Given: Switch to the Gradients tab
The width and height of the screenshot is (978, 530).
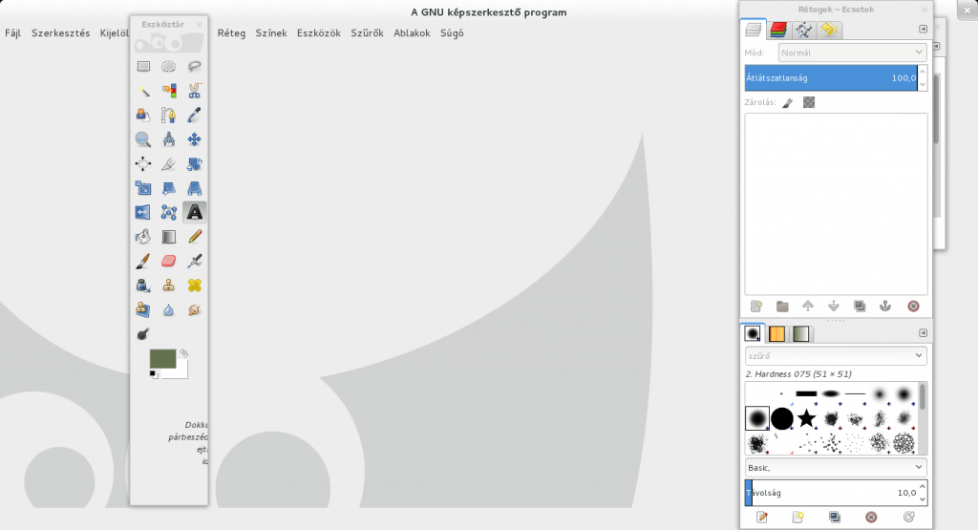Looking at the screenshot, I should click(x=801, y=333).
